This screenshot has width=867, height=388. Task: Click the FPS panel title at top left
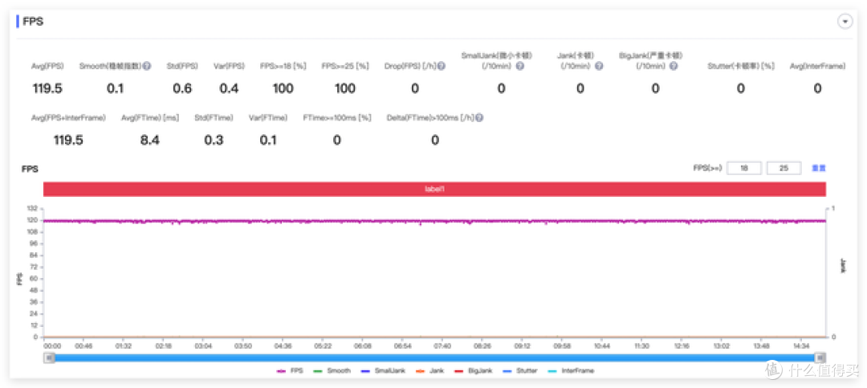coord(33,22)
